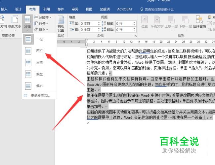
Task: Switch to the View (视图) tab
Action: (89, 9)
